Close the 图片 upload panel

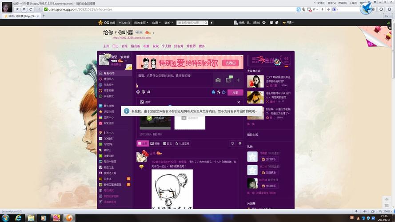click(238, 102)
